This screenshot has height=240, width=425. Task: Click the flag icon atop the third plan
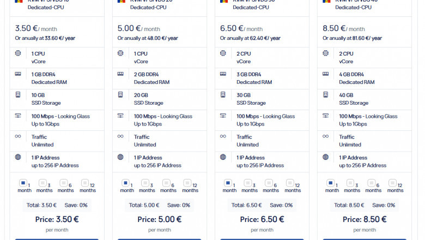point(223,1)
